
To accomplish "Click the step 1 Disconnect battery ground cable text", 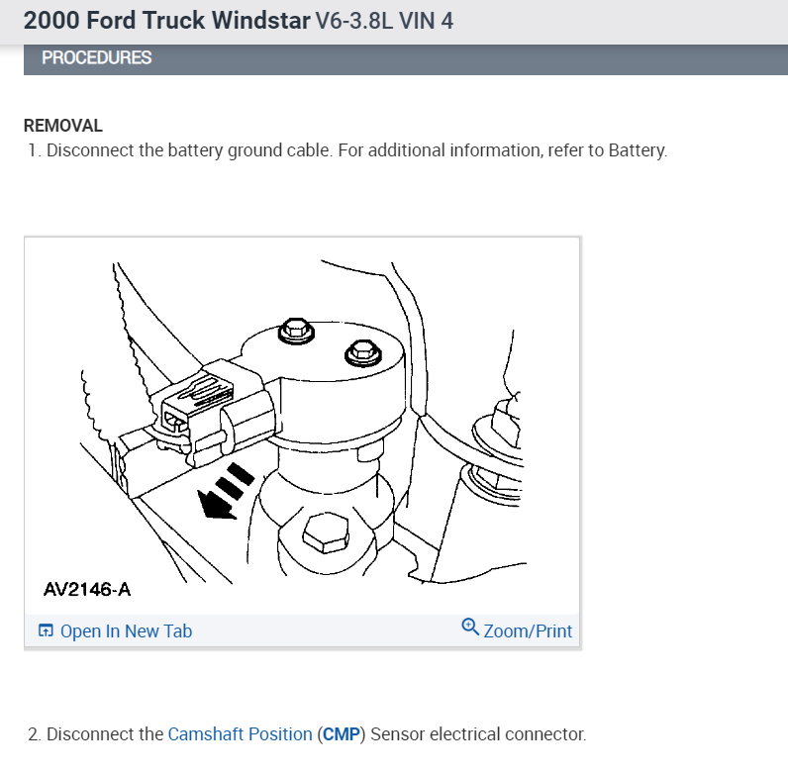I will tap(347, 150).
